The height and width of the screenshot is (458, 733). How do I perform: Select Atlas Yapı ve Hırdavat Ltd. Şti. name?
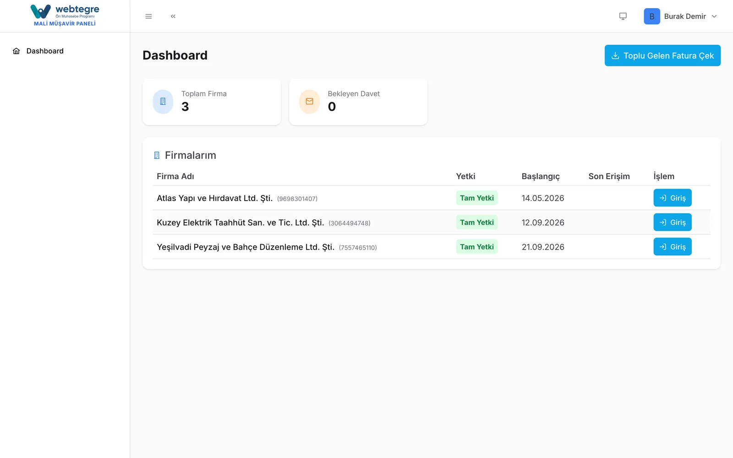[215, 198]
